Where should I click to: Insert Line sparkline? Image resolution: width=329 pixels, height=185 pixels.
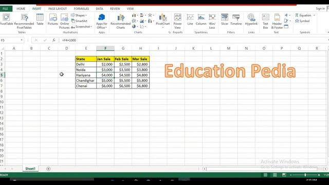190,20
